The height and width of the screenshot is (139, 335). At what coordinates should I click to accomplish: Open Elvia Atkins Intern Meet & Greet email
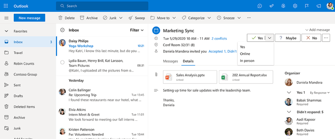pos(102,114)
